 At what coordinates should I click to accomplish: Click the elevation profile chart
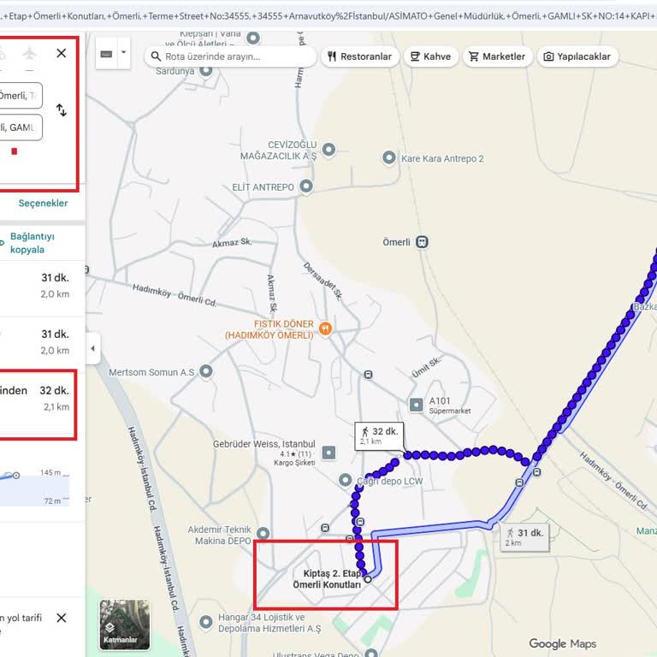tap(35, 488)
